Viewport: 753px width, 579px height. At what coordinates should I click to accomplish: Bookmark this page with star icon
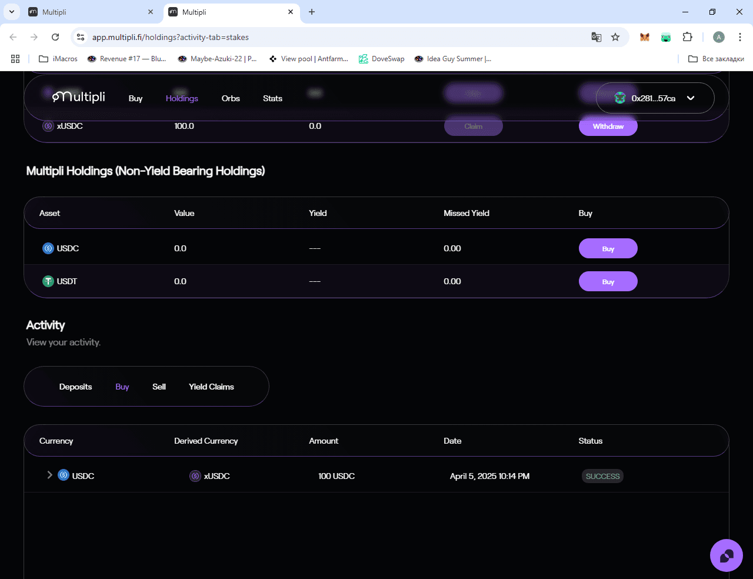[615, 37]
